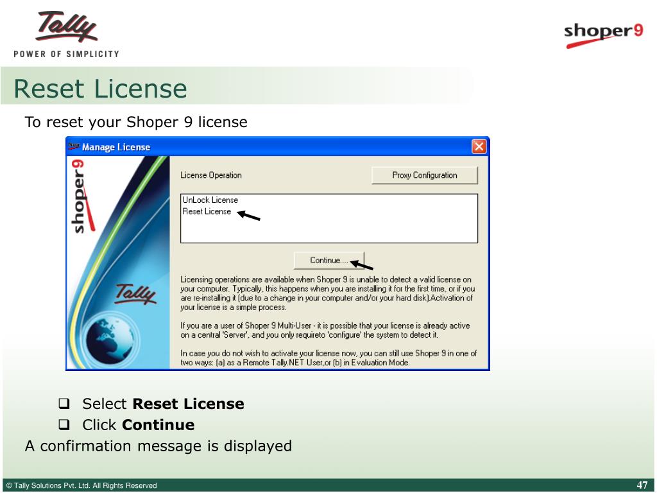The image size is (657, 493).
Task: Click 'To reset your Shoper 9 license' text
Action: click(x=136, y=122)
